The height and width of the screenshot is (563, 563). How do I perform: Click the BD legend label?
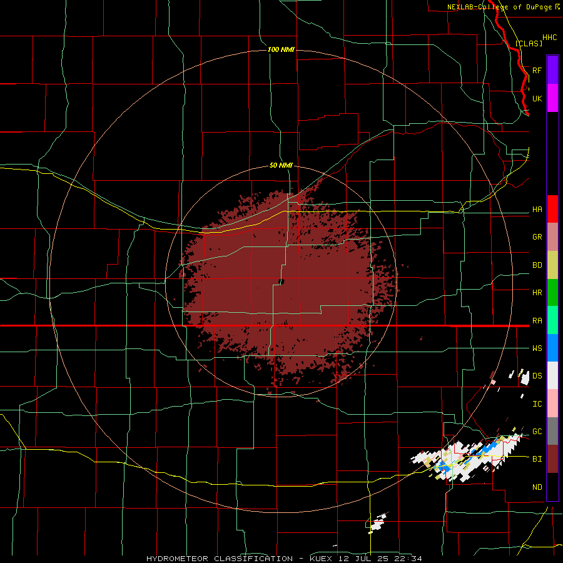coord(537,265)
